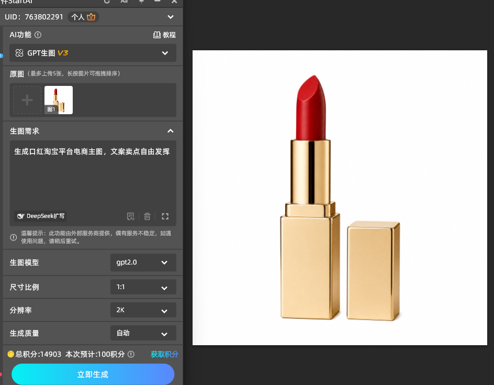Viewport: 494px width, 385px height.
Task: Click the info icon next to AI功能
Action: [38, 35]
